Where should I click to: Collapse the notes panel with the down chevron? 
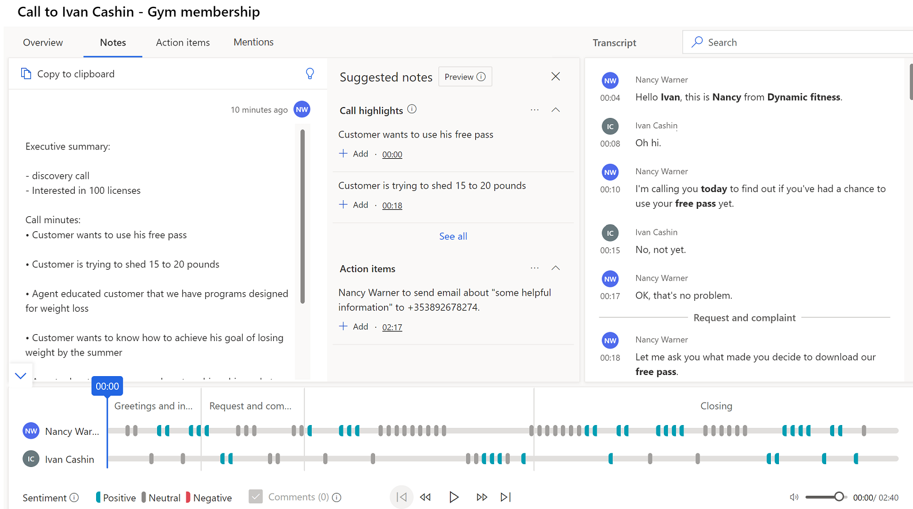[x=21, y=376]
